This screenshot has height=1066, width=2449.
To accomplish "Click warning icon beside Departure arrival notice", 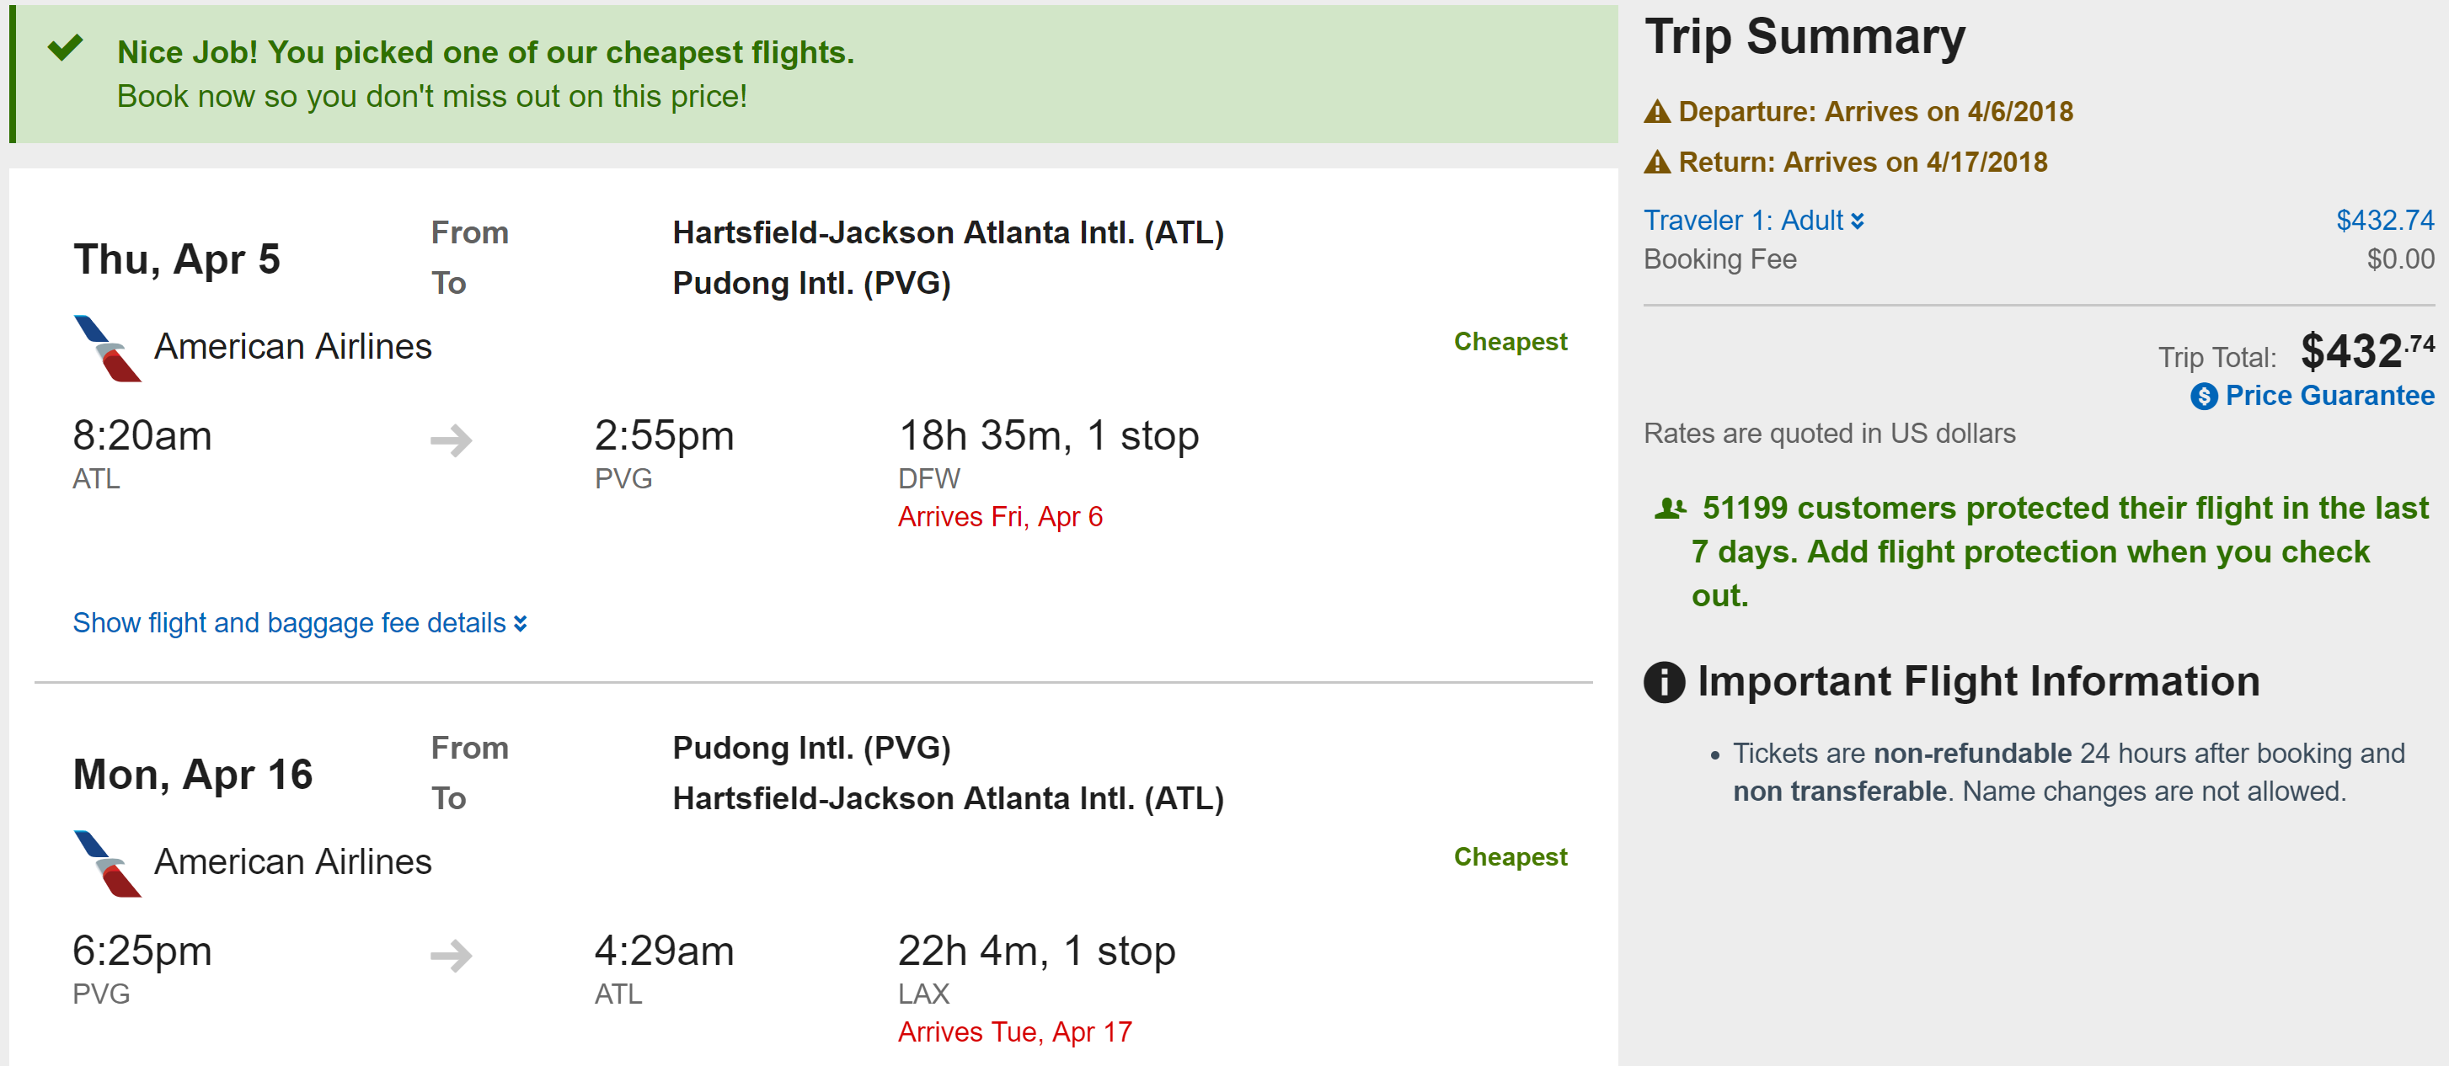I will click(1657, 112).
